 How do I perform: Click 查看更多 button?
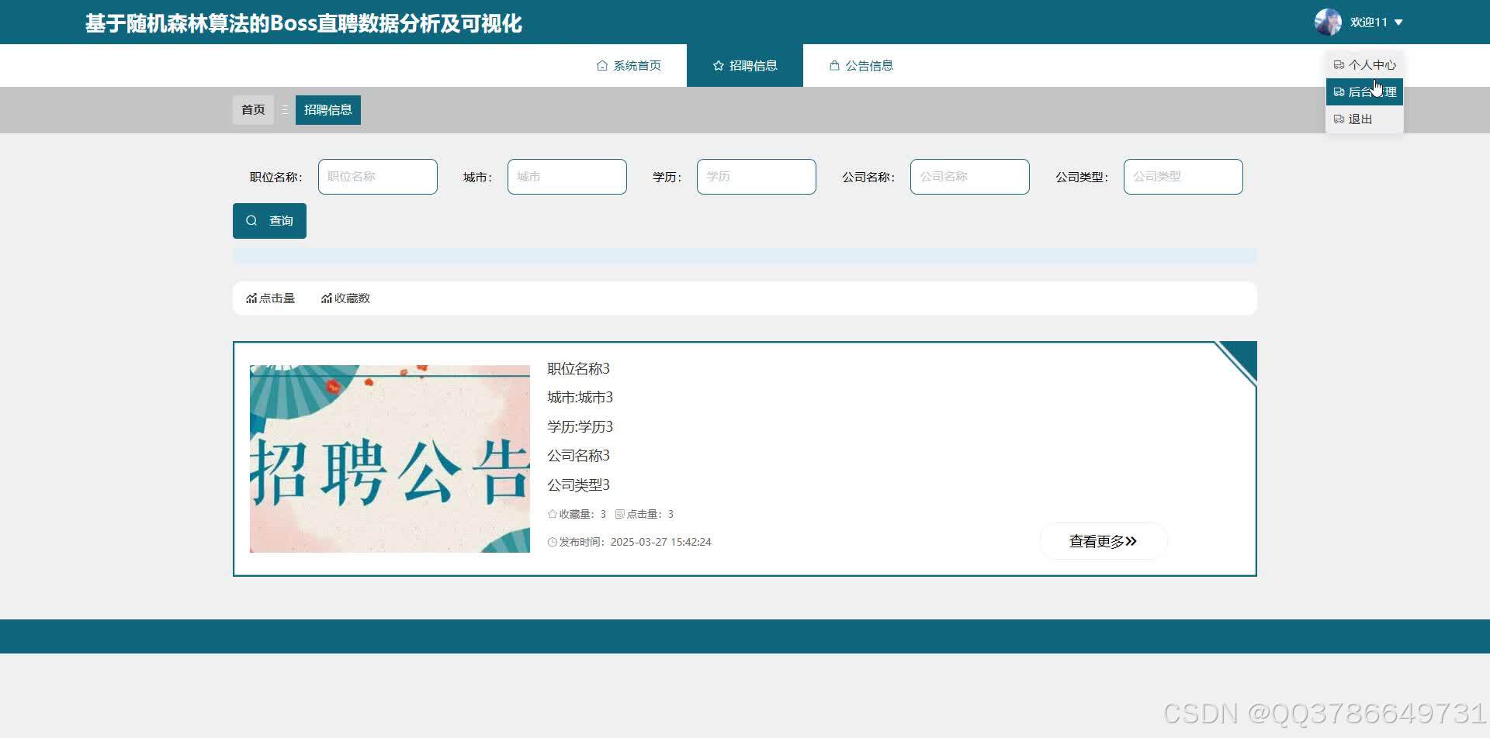(x=1104, y=541)
